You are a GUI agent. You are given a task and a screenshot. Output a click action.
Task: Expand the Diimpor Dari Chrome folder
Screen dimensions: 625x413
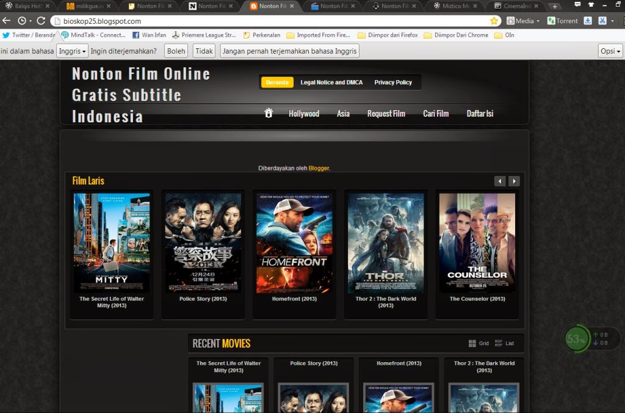456,35
